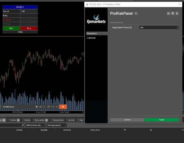Click the green BUY button on the chart panel
The height and width of the screenshot is (143, 184).
[11, 28]
